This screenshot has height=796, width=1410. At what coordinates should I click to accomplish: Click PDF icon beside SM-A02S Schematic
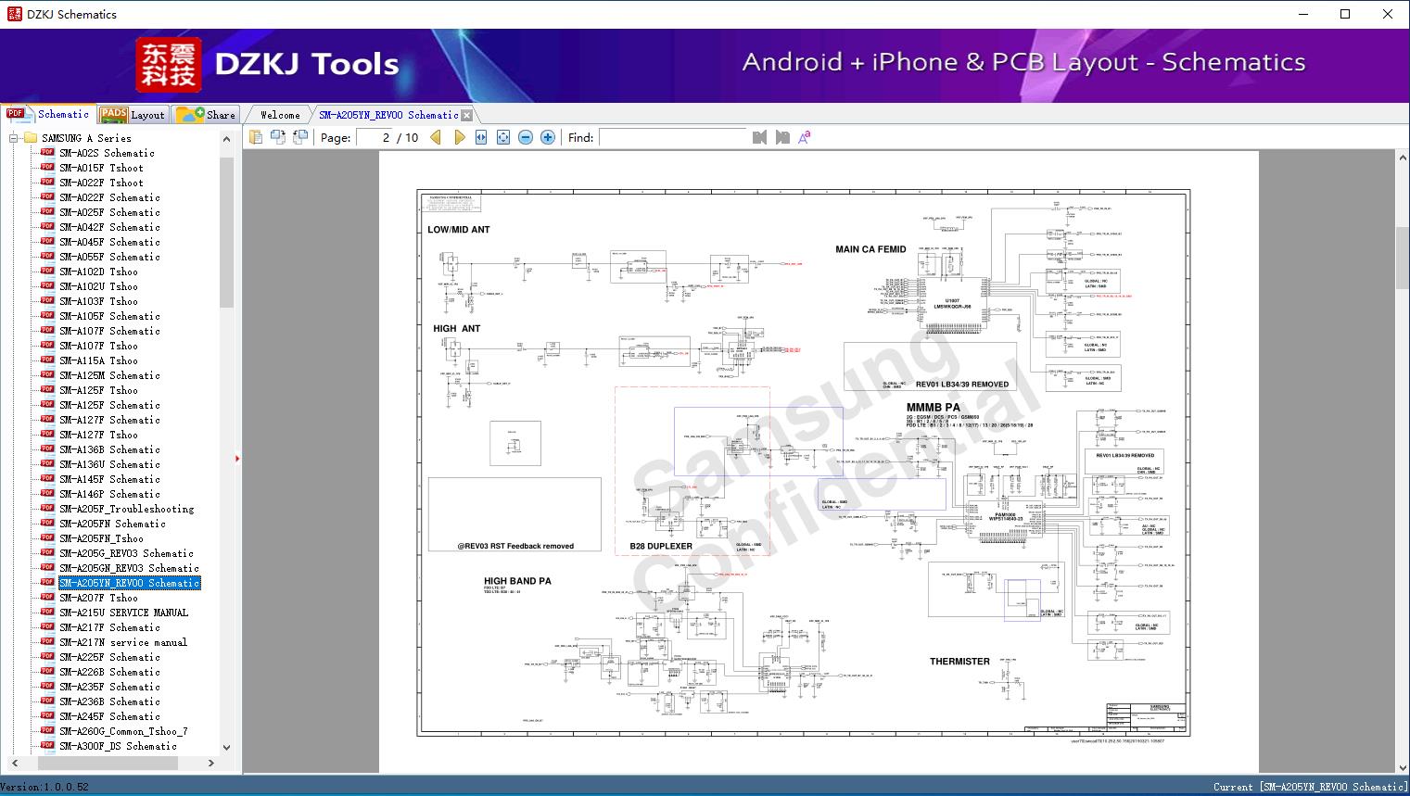pos(47,153)
